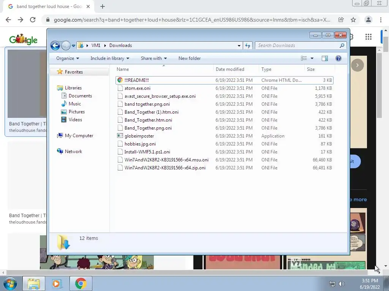Viewport: 389px width, 291px height.
Task: Open the Include in library menu
Action: [x=110, y=58]
